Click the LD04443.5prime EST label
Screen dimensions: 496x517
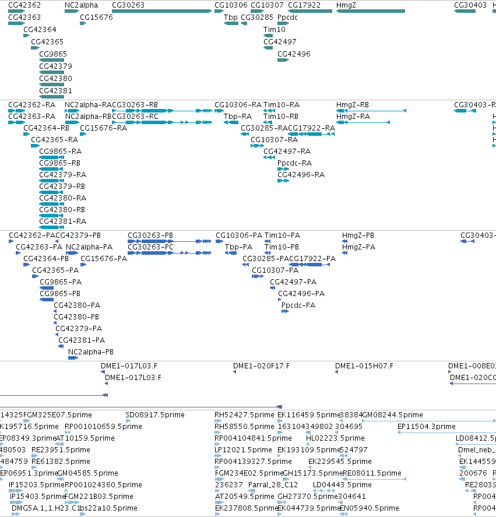pos(342,485)
